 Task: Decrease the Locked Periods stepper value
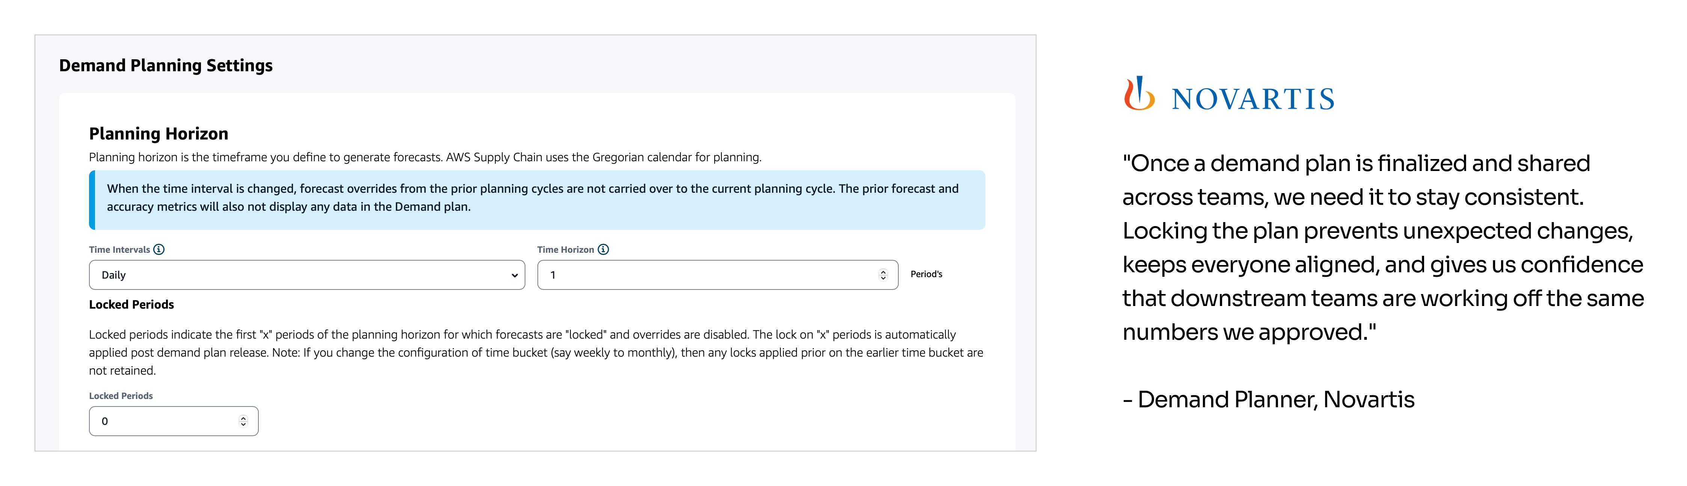[x=243, y=425]
